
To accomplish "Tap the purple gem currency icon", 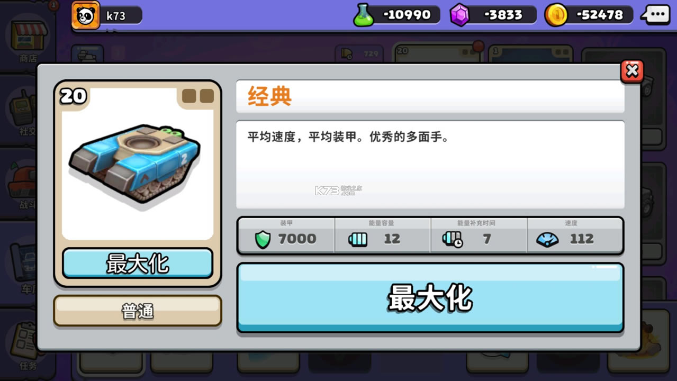I will coord(460,15).
